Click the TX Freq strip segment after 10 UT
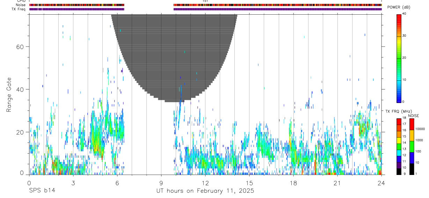The image size is (429, 198). pos(278,9)
